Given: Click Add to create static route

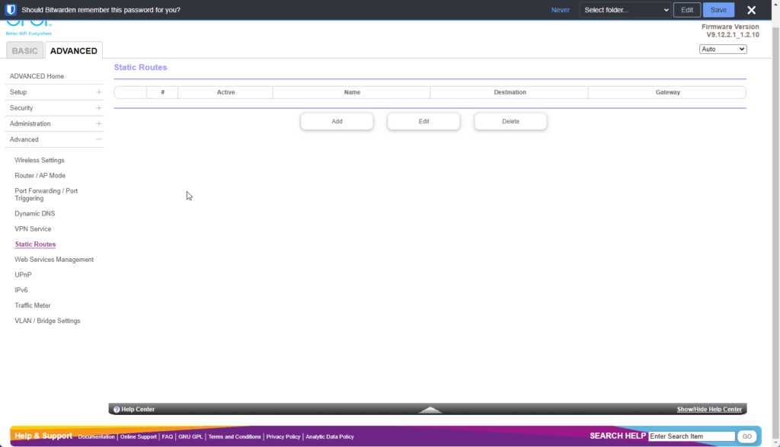Looking at the screenshot, I should coord(337,122).
